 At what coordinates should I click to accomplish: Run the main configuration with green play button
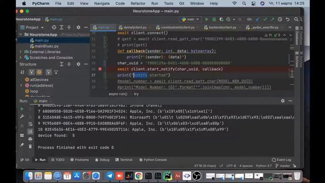[207, 19]
